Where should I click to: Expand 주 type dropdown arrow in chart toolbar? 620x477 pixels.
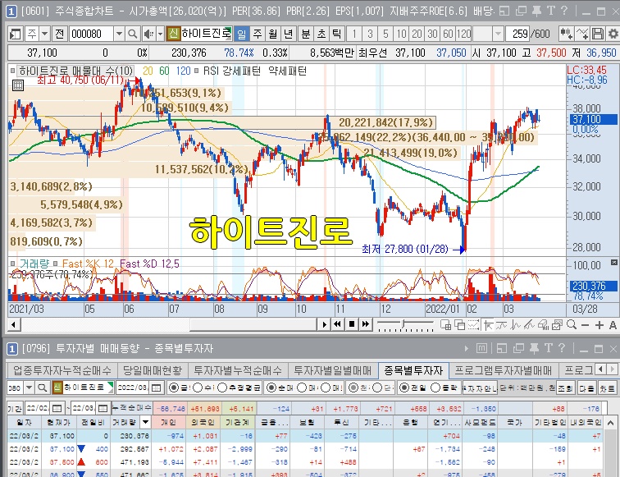(44, 34)
